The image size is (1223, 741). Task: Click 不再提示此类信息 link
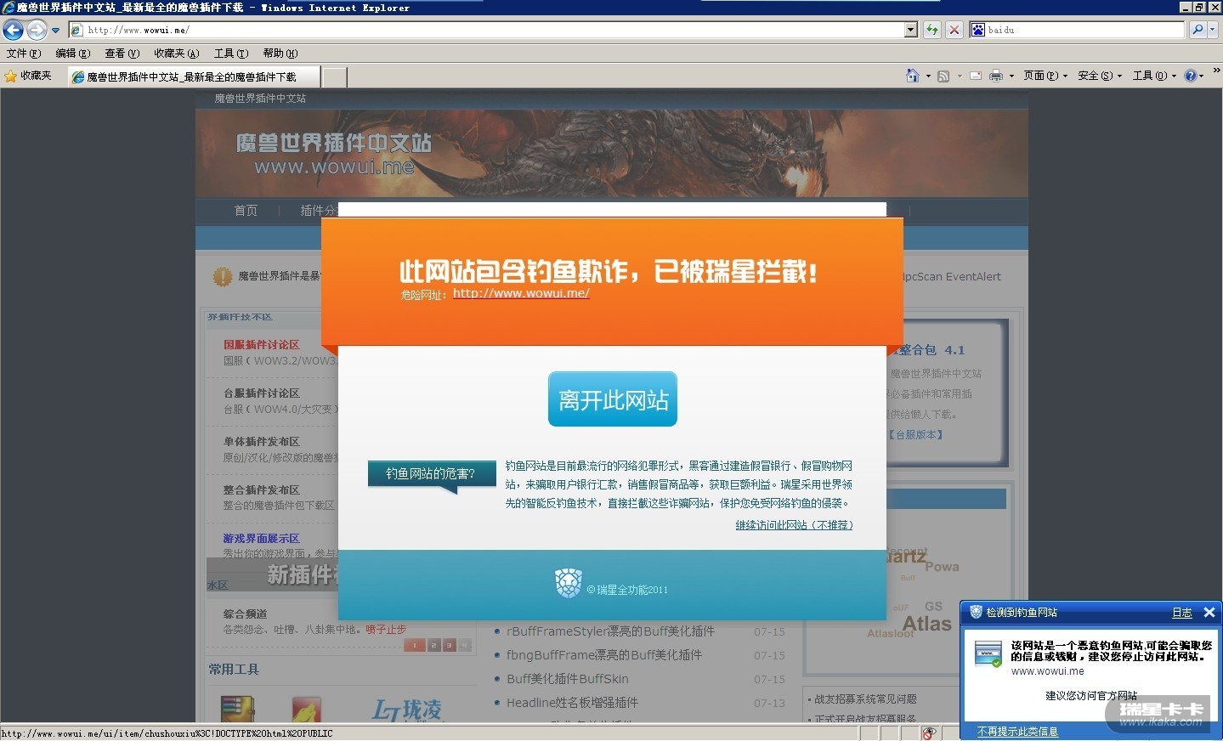(1017, 732)
